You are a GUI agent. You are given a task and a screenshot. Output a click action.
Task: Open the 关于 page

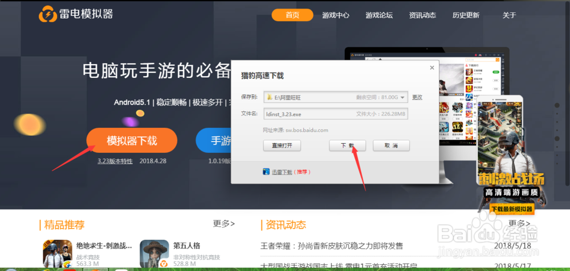[x=509, y=15]
